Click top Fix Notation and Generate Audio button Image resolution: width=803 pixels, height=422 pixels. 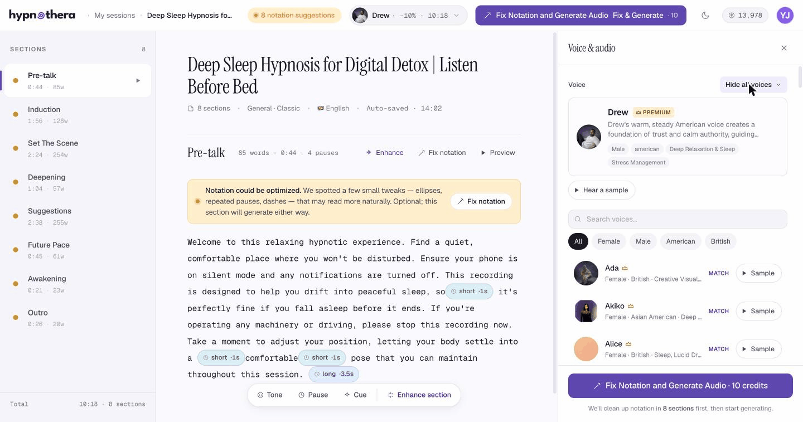pyautogui.click(x=581, y=16)
